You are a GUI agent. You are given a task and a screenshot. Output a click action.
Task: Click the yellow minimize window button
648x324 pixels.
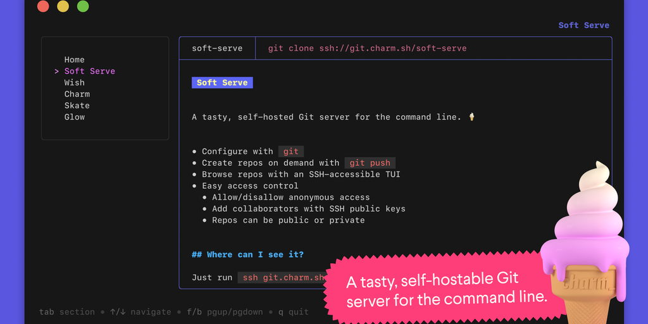pos(63,6)
